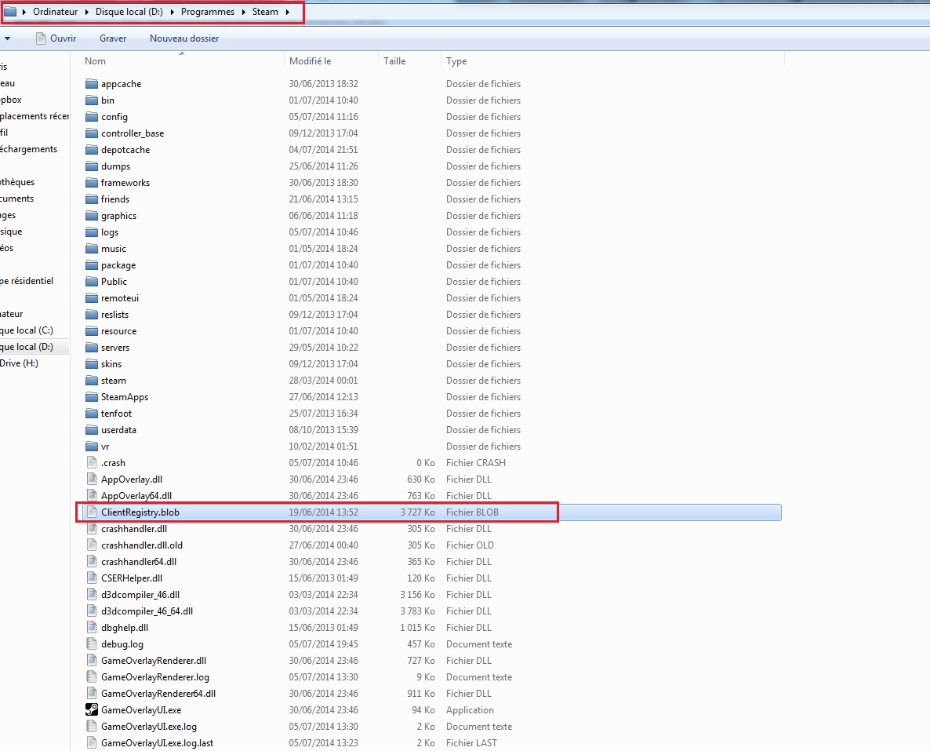930x751 pixels.
Task: Select the crashhandler.dll.old file name
Action: (142, 545)
